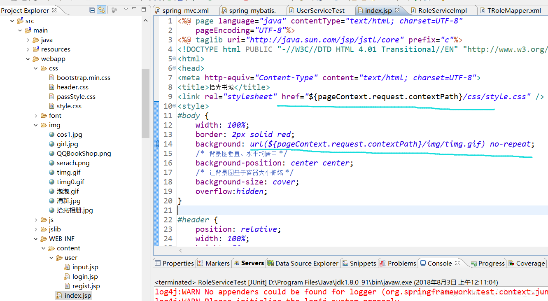Click the Collapse All icon in Project Explorer
Viewport: 548px width, 301px height.
pyautogui.click(x=92, y=10)
